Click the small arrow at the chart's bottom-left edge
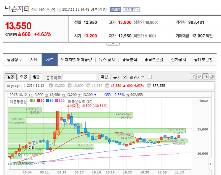This screenshot has width=221, height=175. click(9, 164)
